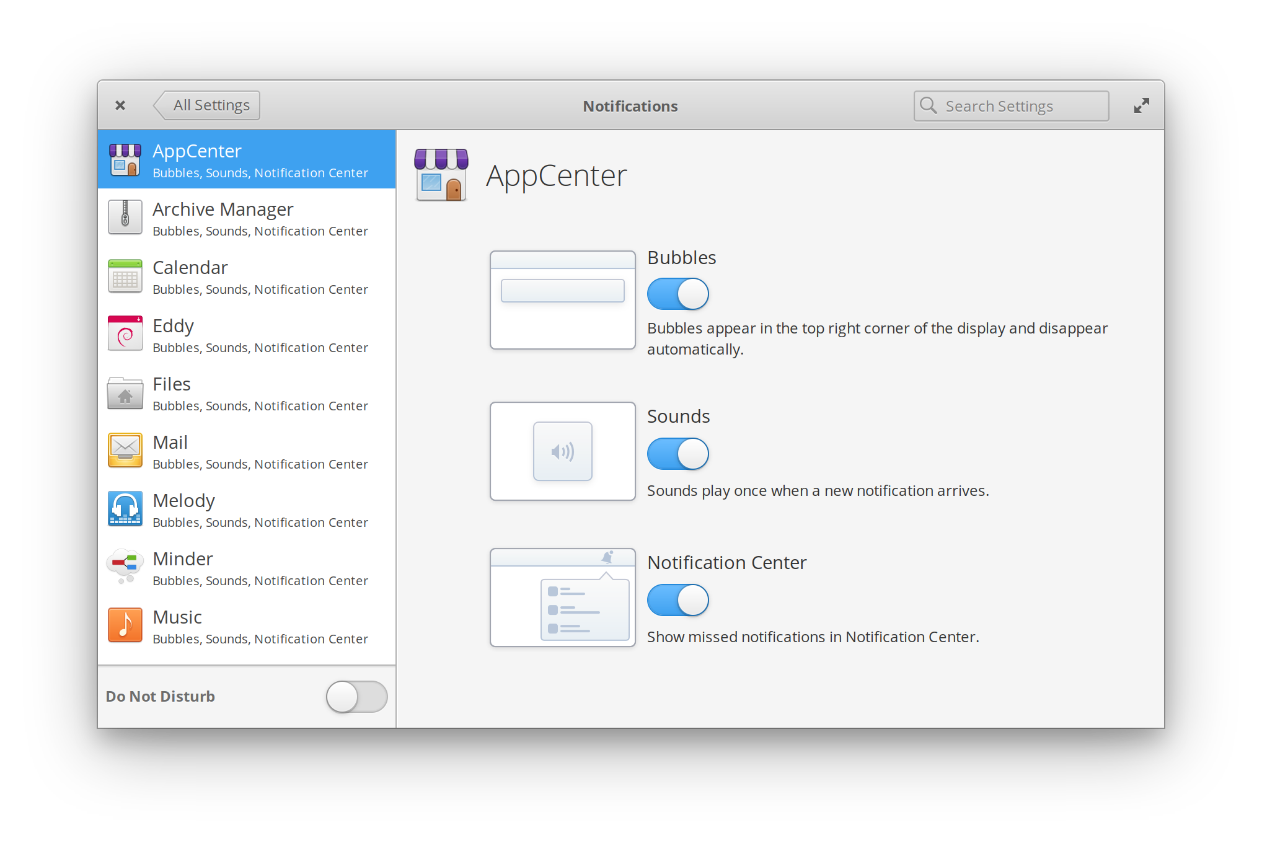Select the orange Music note icon
Image resolution: width=1262 pixels, height=843 pixels.
tap(125, 625)
